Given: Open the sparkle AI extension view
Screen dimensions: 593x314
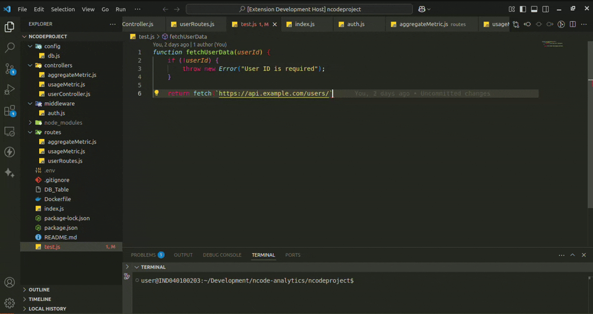Looking at the screenshot, I should pos(9,173).
